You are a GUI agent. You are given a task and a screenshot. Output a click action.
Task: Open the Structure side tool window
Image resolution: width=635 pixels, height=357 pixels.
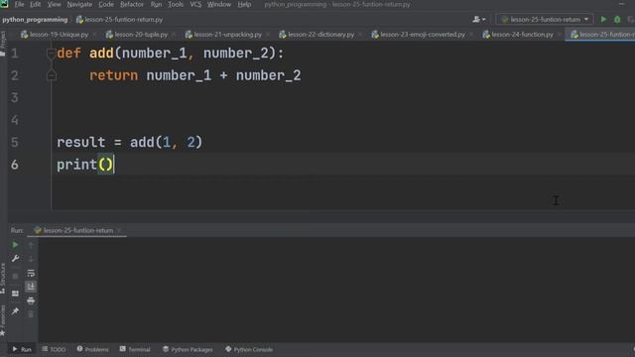click(3, 279)
